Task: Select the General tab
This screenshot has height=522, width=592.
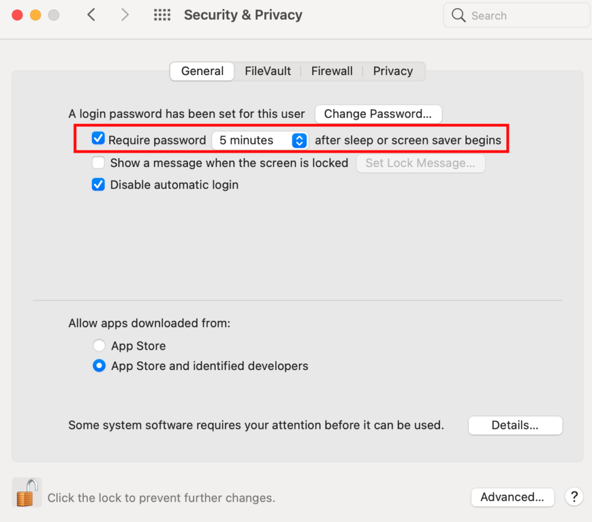Action: coord(202,71)
